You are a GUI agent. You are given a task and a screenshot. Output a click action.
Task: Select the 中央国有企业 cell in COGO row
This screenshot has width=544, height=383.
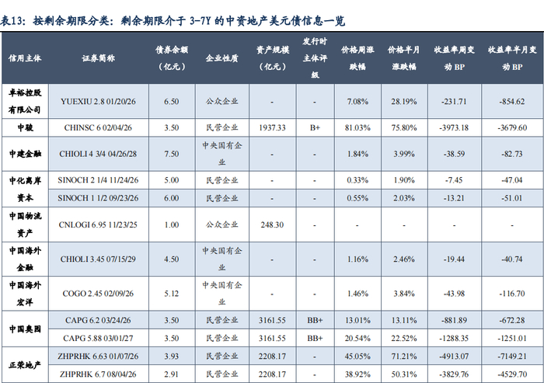(x=222, y=294)
